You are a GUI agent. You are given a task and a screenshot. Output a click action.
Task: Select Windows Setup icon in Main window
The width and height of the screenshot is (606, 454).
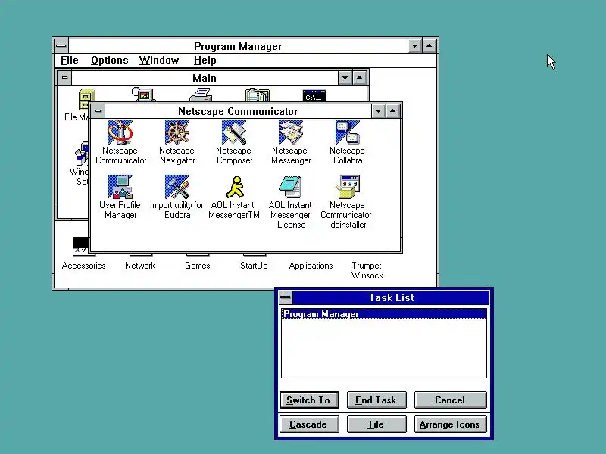(x=82, y=154)
